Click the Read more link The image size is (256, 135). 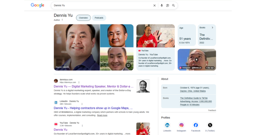[x=102, y=115]
